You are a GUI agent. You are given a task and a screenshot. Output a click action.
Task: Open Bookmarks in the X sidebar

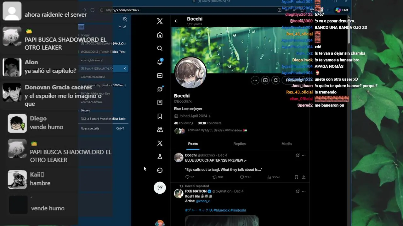point(160,116)
